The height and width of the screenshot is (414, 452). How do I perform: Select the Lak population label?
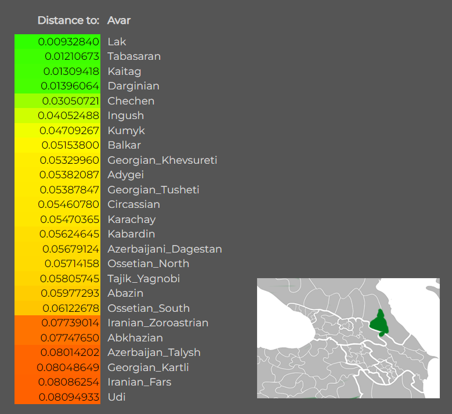coord(117,42)
